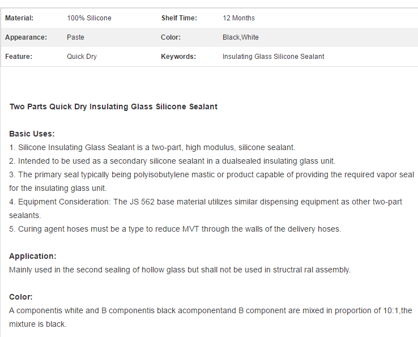Select the Black,White color value
Screen dimensions: 418x337
click(241, 37)
